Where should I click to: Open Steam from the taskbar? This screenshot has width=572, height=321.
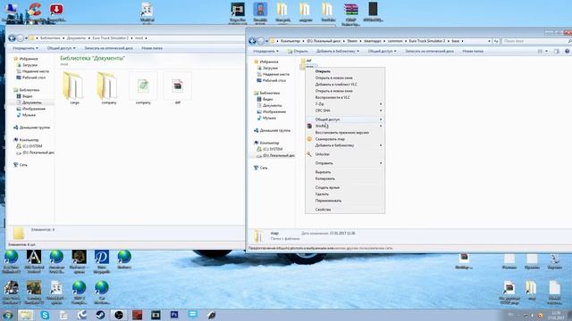point(100,315)
